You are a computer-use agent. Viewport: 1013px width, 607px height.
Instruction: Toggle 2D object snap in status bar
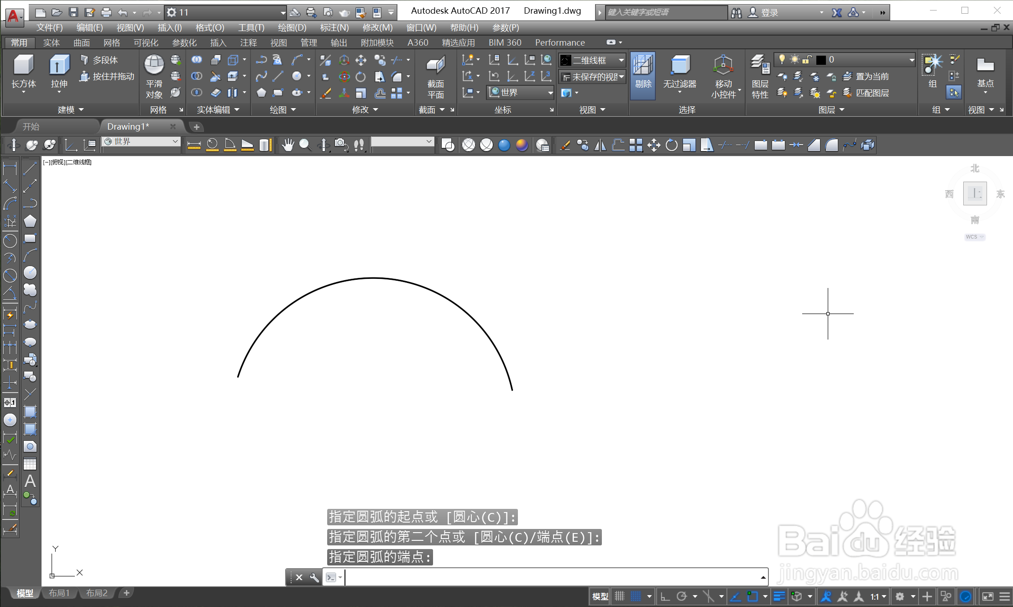coord(752,596)
